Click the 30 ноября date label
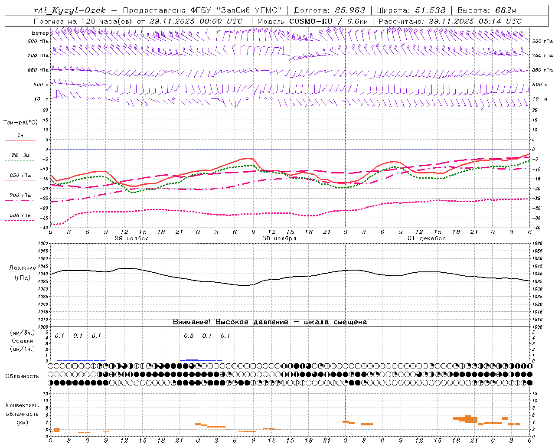 coord(279,238)
